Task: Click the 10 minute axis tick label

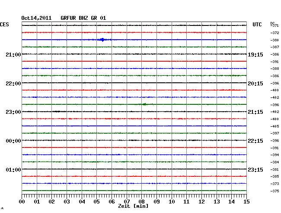Action: pos(172,201)
